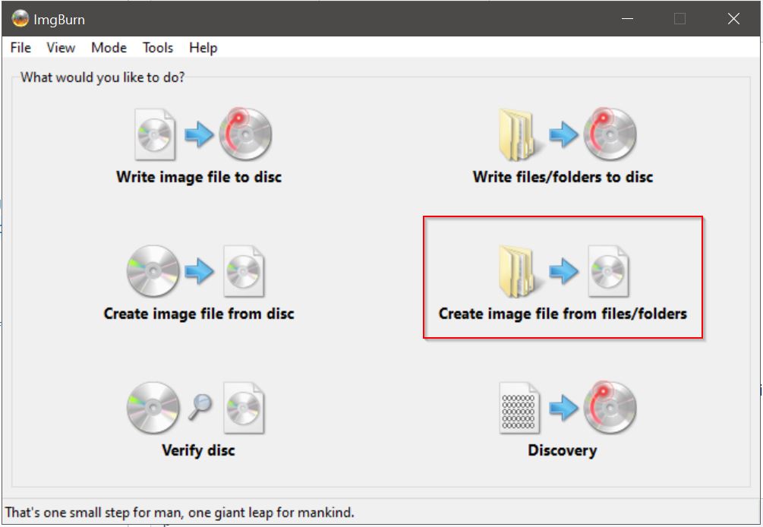Screen dimensions: 763x527
Task: Choose the 'Create image file from files/folders' label
Action: [563, 314]
